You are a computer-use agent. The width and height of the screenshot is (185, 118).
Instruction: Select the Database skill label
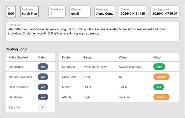(x=15, y=97)
